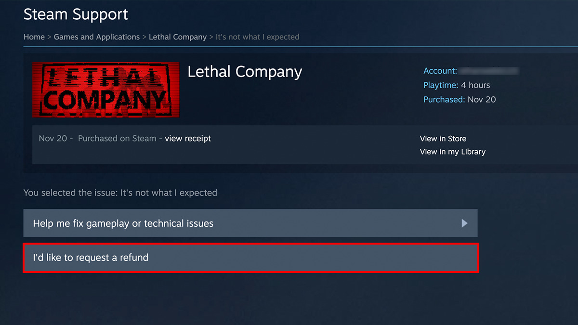Click View in Store

coord(443,138)
